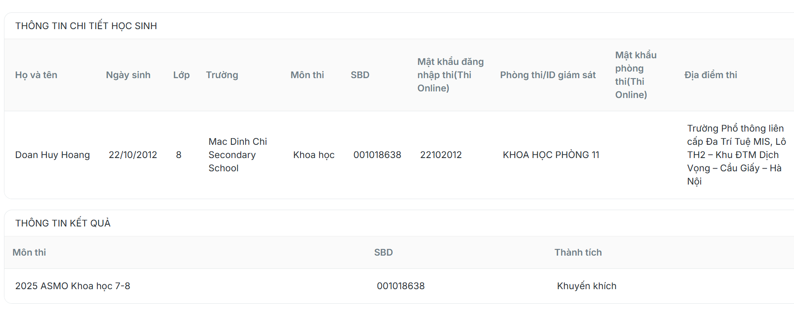Select the birth date 22/10/2012

coord(133,155)
